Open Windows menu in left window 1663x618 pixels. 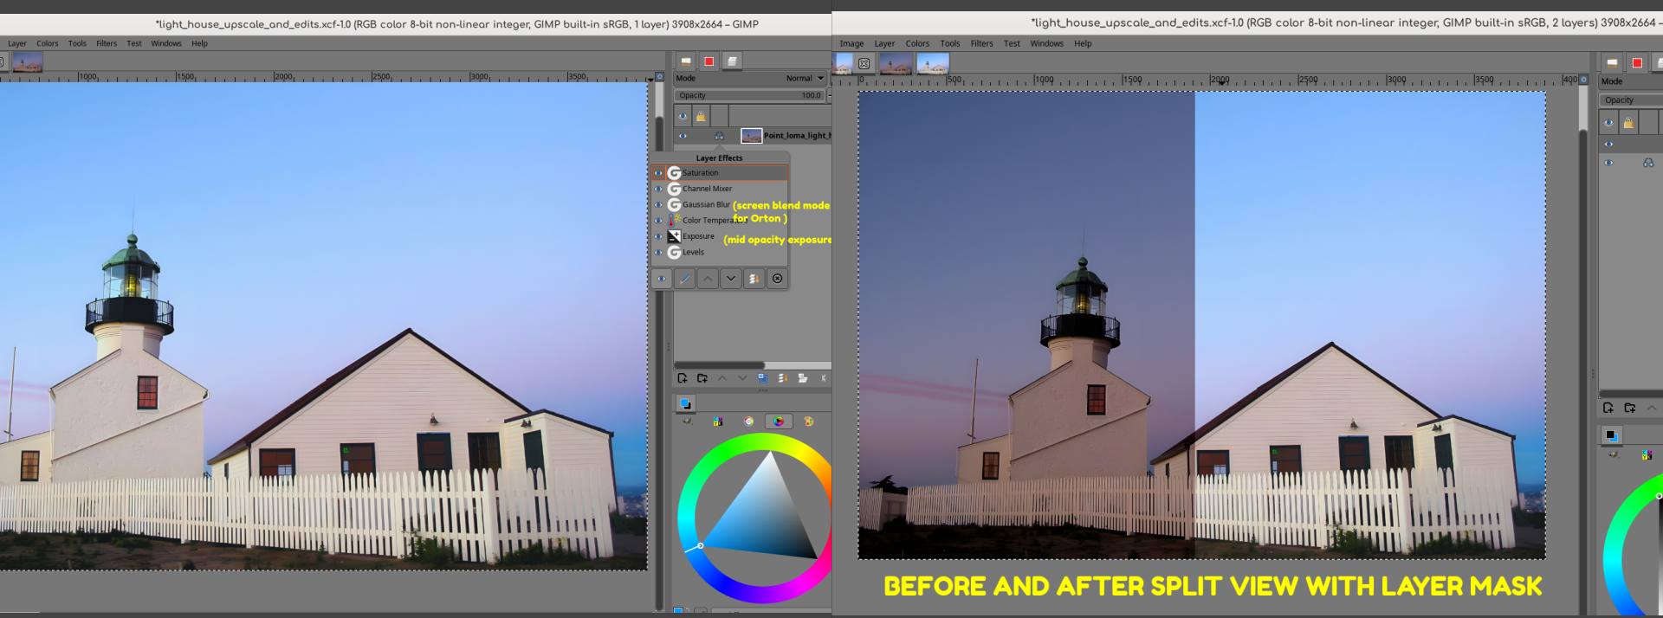click(x=166, y=43)
